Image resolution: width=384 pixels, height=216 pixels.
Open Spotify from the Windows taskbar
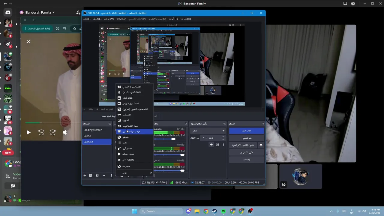[223, 211]
